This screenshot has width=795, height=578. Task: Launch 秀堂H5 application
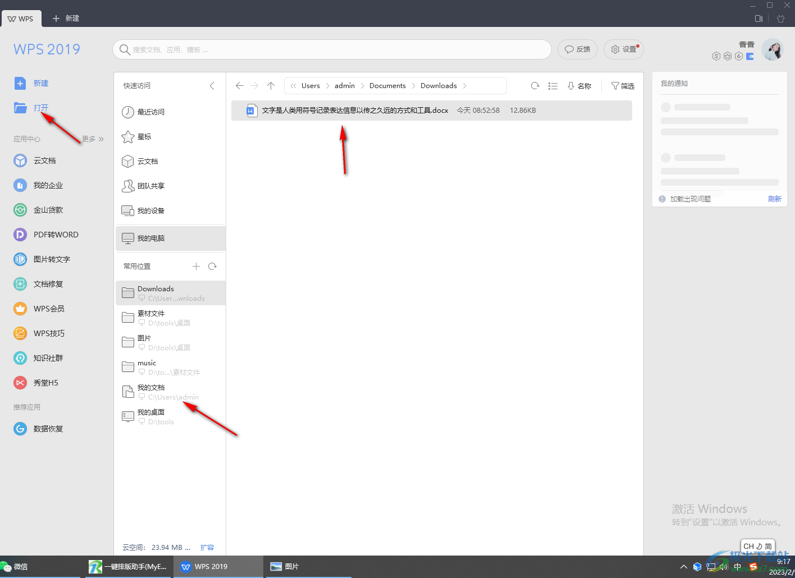pyautogui.click(x=36, y=383)
